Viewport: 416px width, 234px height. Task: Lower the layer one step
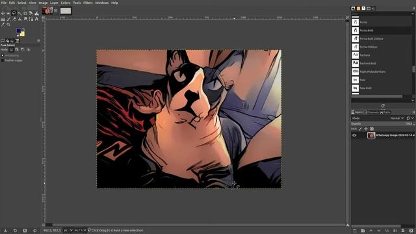(379, 231)
